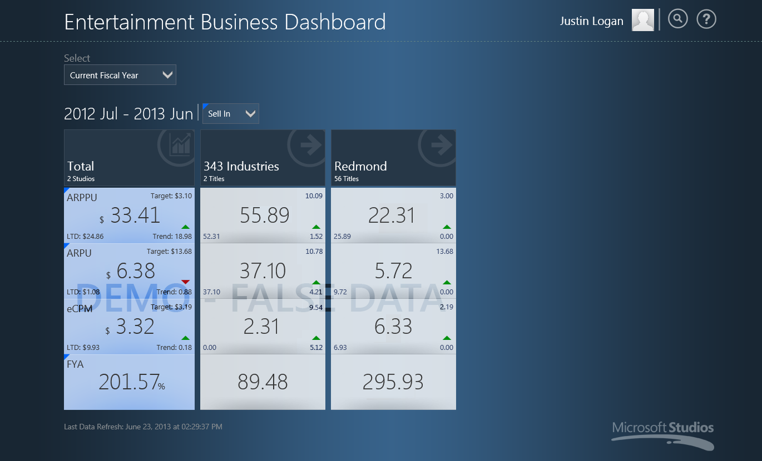Image resolution: width=762 pixels, height=461 pixels.
Task: Click Justin Logan's profile avatar
Action: (643, 20)
